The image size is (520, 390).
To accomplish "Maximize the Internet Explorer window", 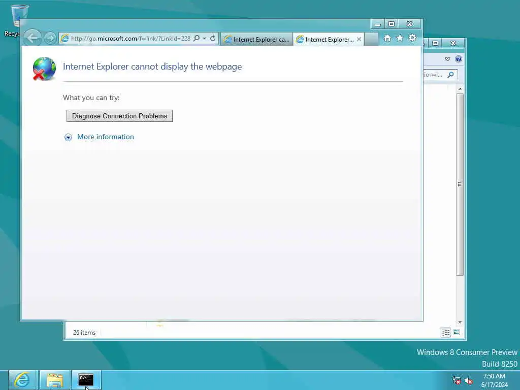I will (x=392, y=24).
